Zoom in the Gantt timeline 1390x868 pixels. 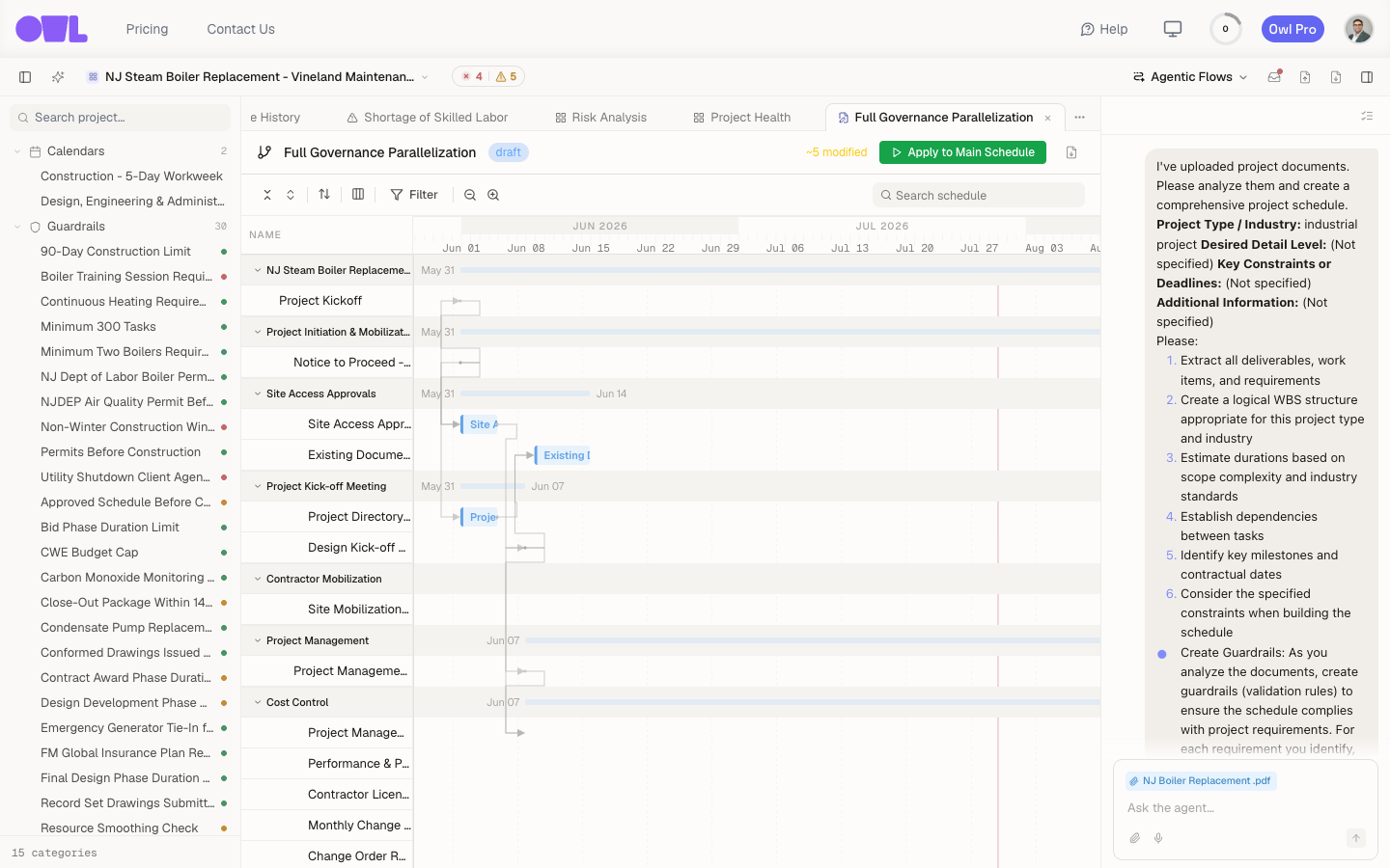click(x=493, y=195)
